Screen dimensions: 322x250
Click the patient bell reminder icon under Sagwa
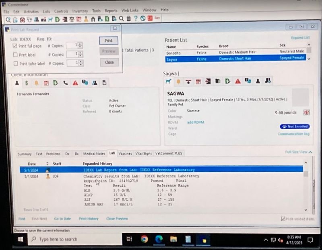pos(178,82)
